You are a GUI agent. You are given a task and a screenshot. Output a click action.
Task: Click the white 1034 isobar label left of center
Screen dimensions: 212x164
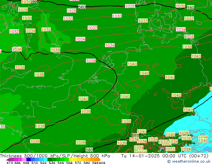tap(81, 39)
